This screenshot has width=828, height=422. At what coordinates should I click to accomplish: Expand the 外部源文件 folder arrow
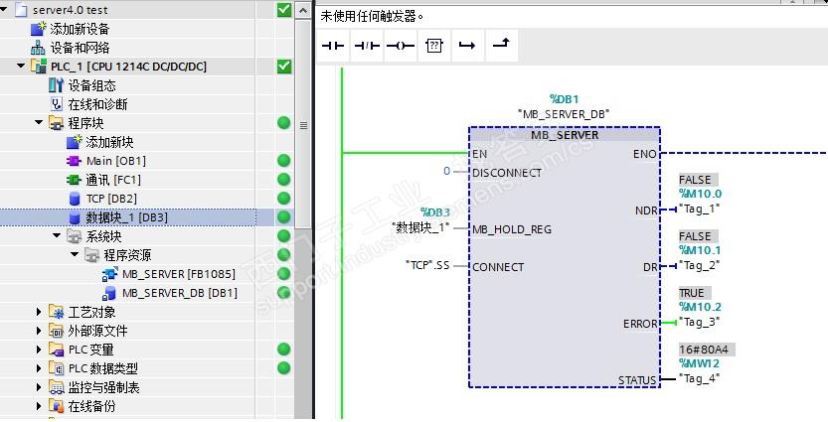[x=39, y=331]
